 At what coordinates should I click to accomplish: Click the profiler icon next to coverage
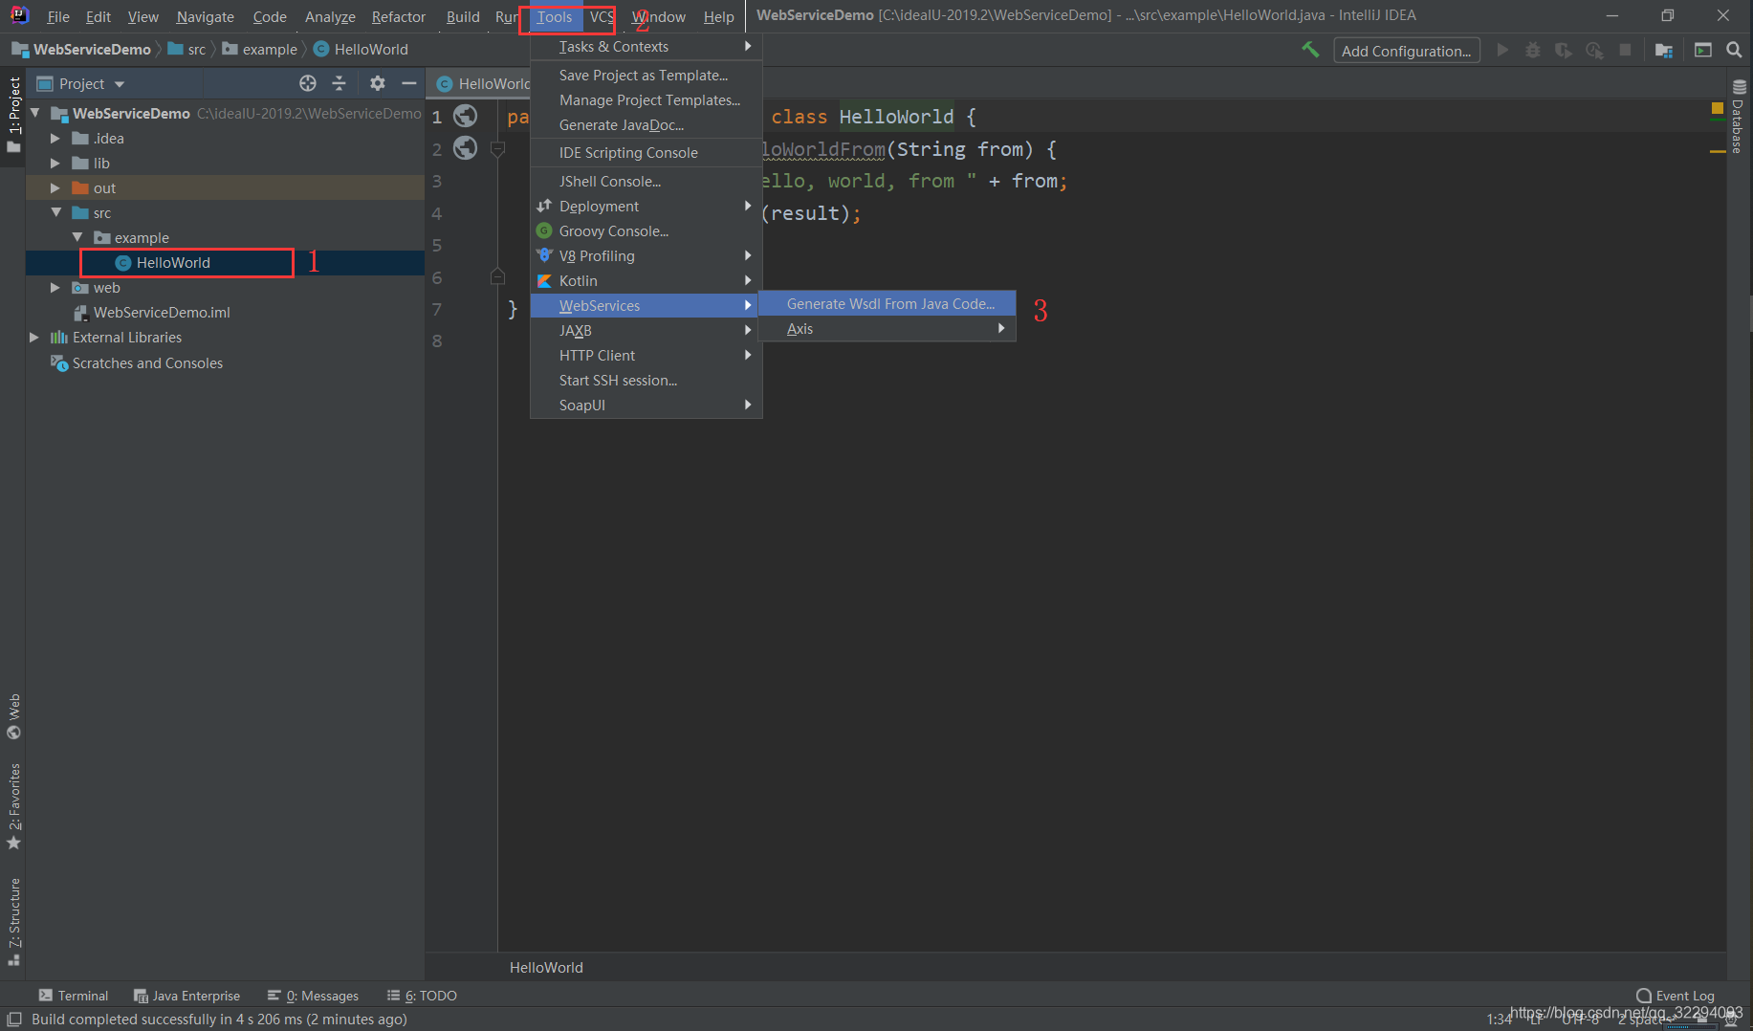click(1594, 50)
